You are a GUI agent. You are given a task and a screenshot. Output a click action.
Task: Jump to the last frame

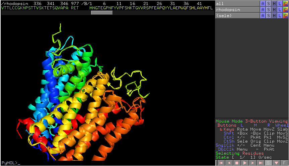click(261, 163)
